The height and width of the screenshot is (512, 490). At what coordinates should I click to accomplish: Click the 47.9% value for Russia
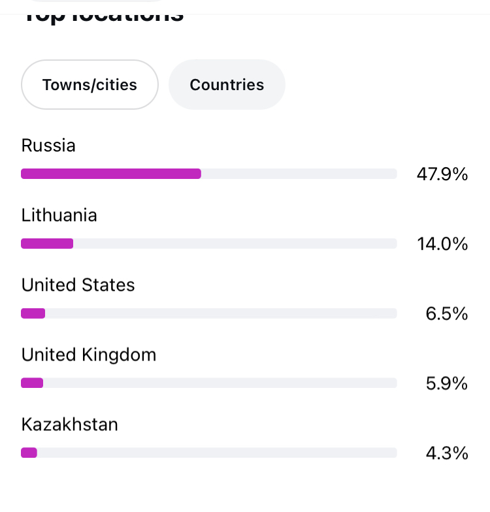(442, 174)
